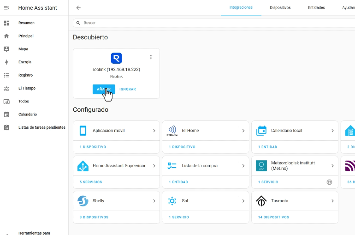
Task: Expand the Tasmota chevron
Action: (x=332, y=201)
